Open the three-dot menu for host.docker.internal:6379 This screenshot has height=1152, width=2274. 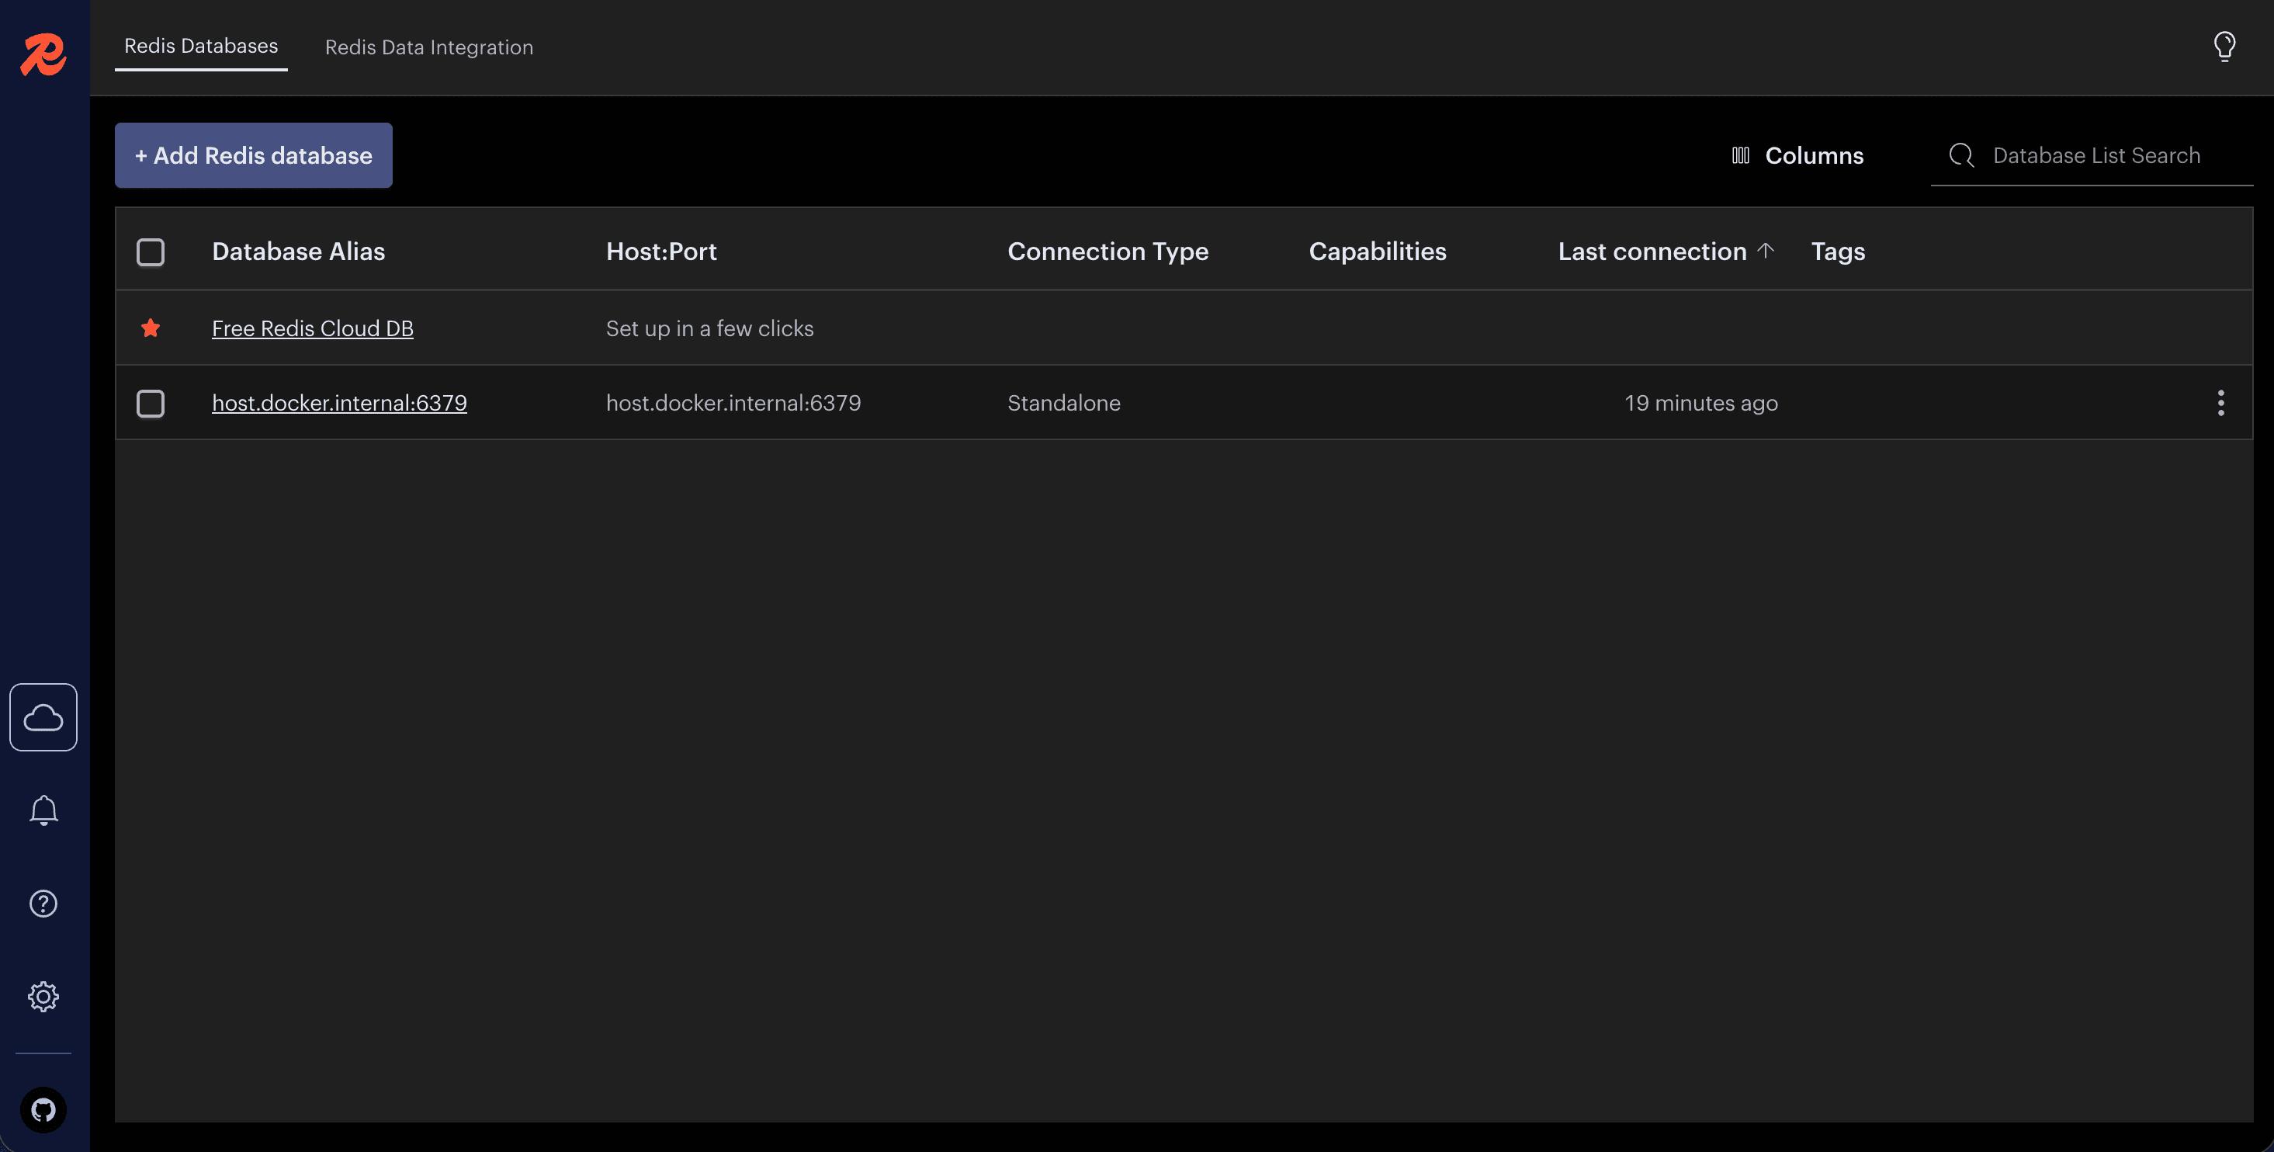click(x=2220, y=403)
